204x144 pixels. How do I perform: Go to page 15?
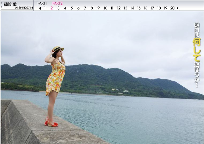click(x=139, y=8)
